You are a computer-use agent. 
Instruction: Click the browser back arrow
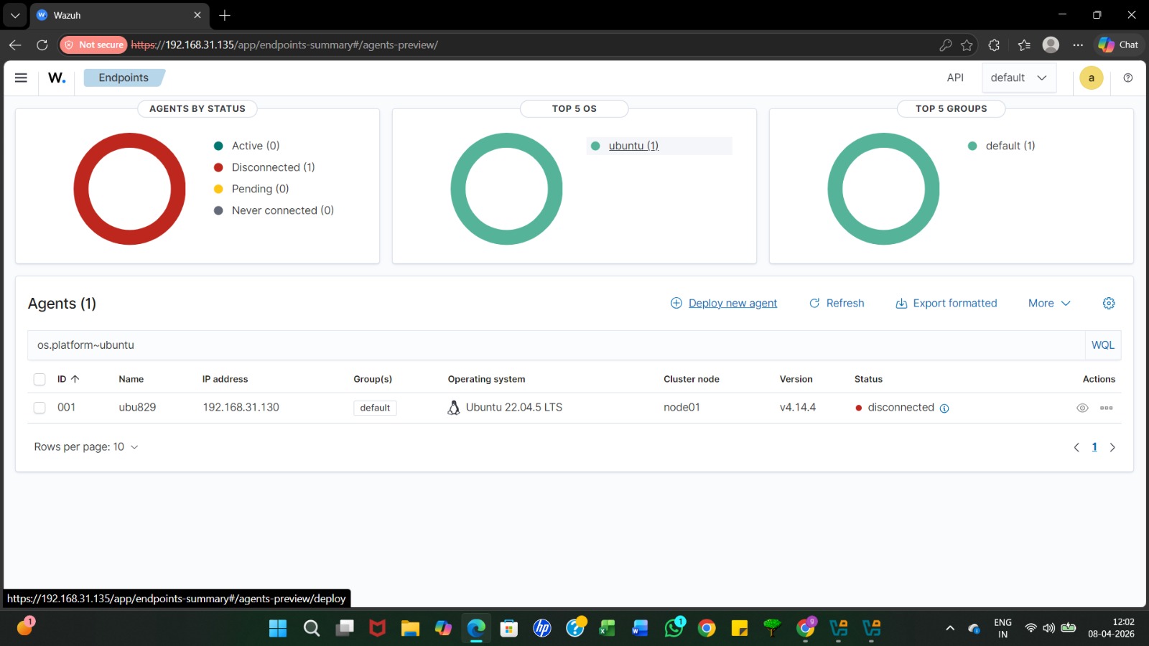15,45
